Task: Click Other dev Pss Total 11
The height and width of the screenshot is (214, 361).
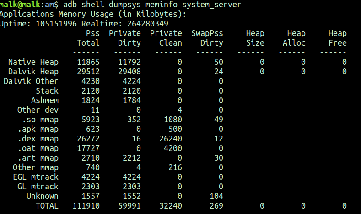Action: point(95,110)
